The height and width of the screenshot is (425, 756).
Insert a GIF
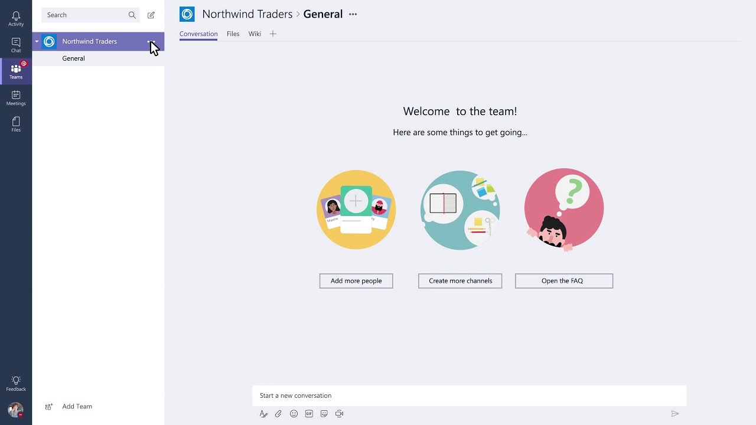click(x=309, y=414)
